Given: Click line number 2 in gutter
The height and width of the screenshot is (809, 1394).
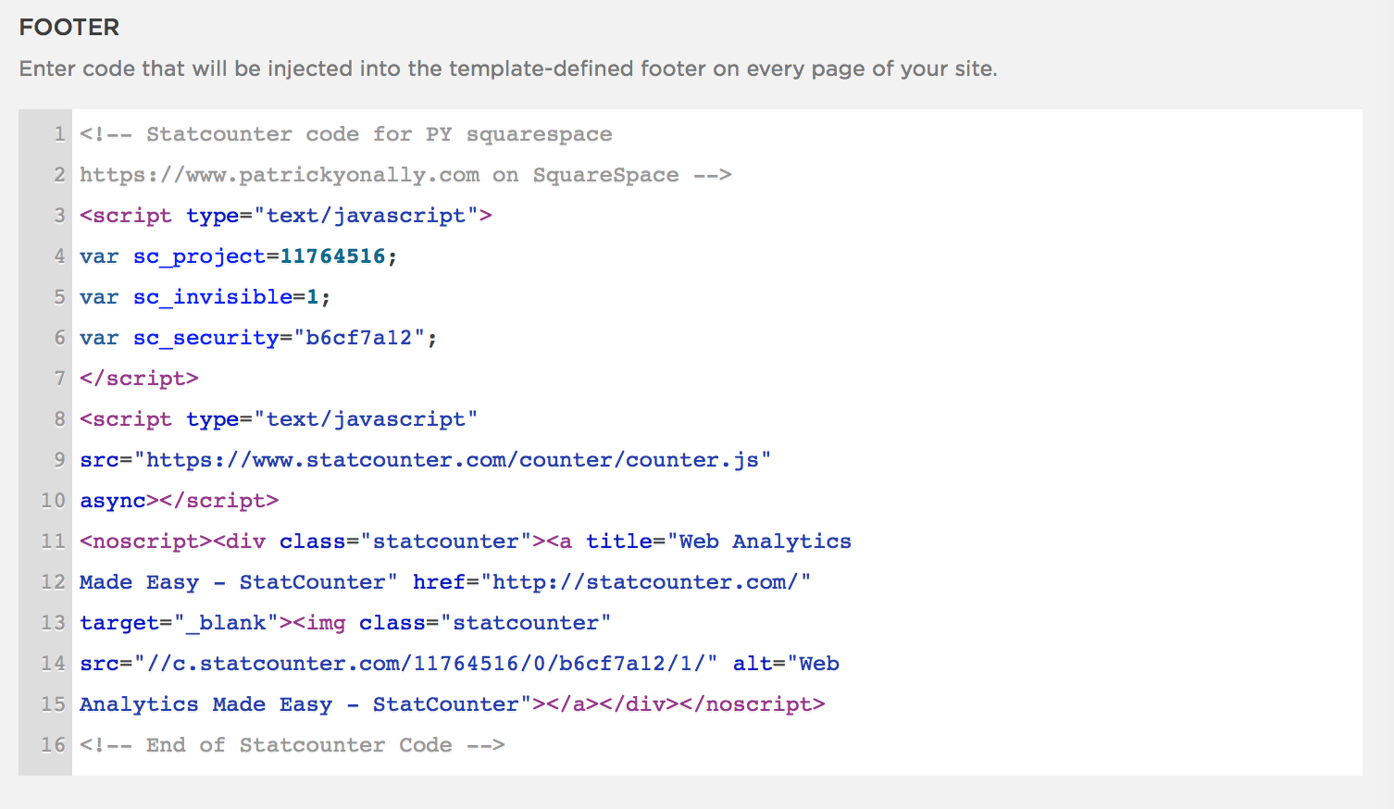Looking at the screenshot, I should pyautogui.click(x=59, y=175).
